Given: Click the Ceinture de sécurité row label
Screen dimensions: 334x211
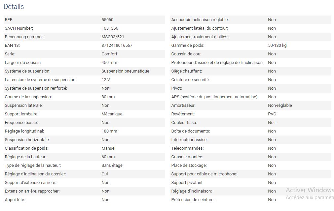Looking at the screenshot, I should click(x=190, y=80).
